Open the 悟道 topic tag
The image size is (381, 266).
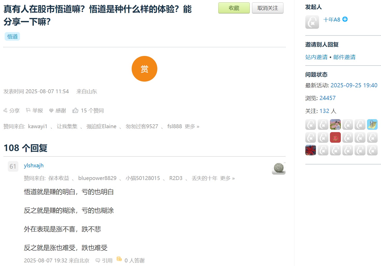pos(12,37)
